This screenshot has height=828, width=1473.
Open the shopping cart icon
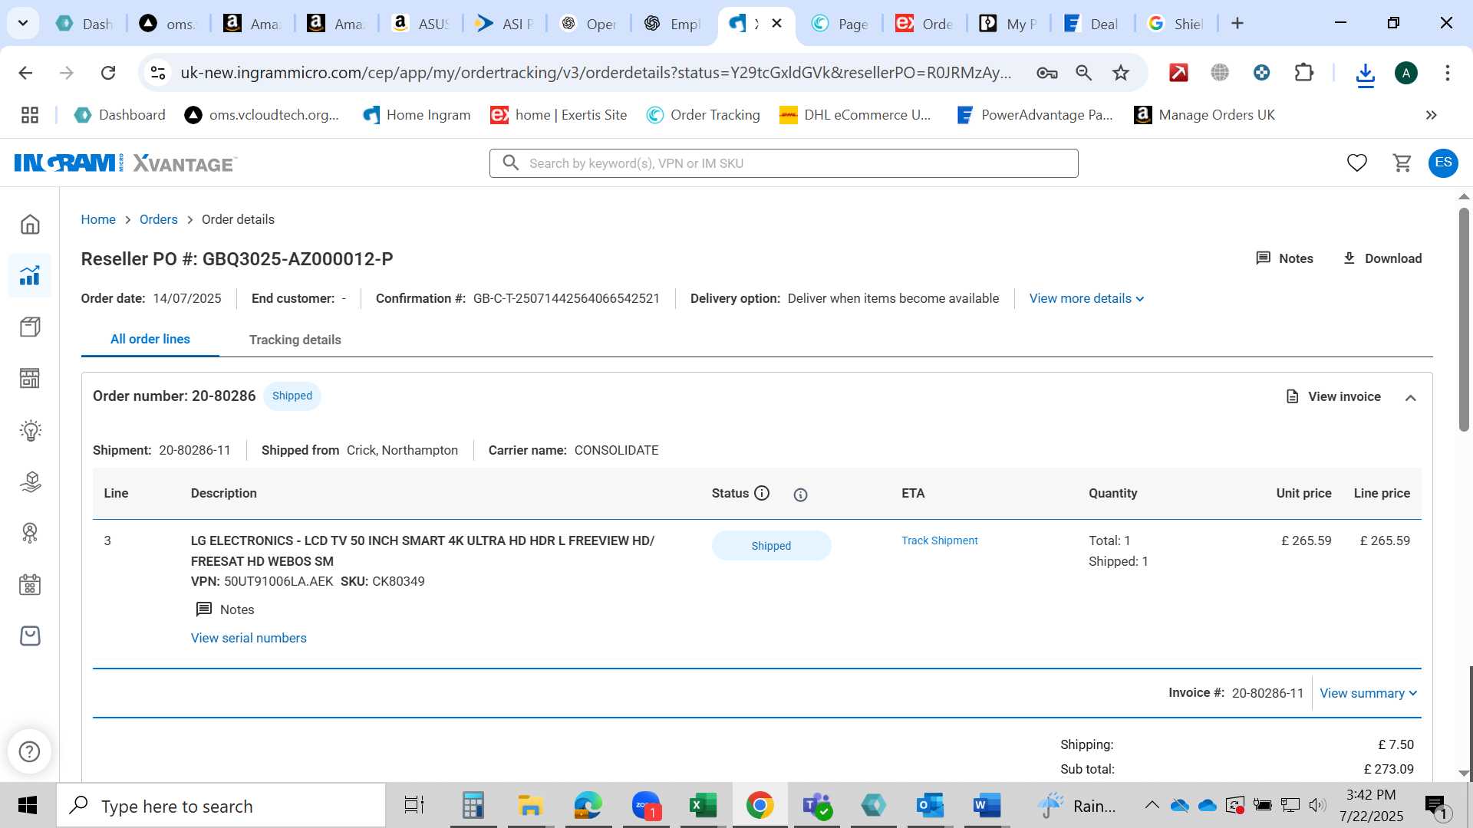pyautogui.click(x=1402, y=163)
